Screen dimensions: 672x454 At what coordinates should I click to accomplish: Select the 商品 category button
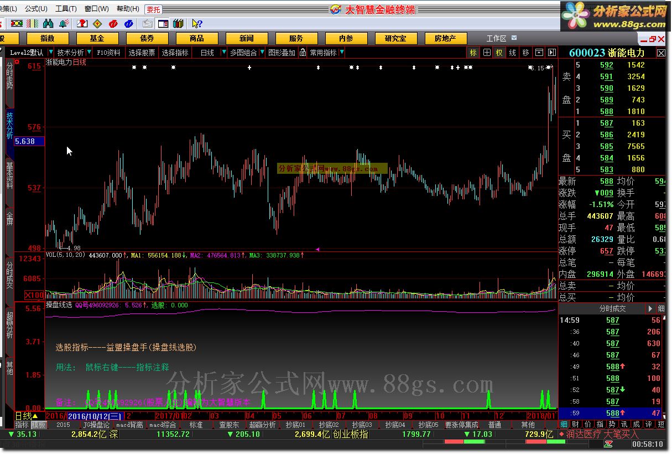point(196,38)
